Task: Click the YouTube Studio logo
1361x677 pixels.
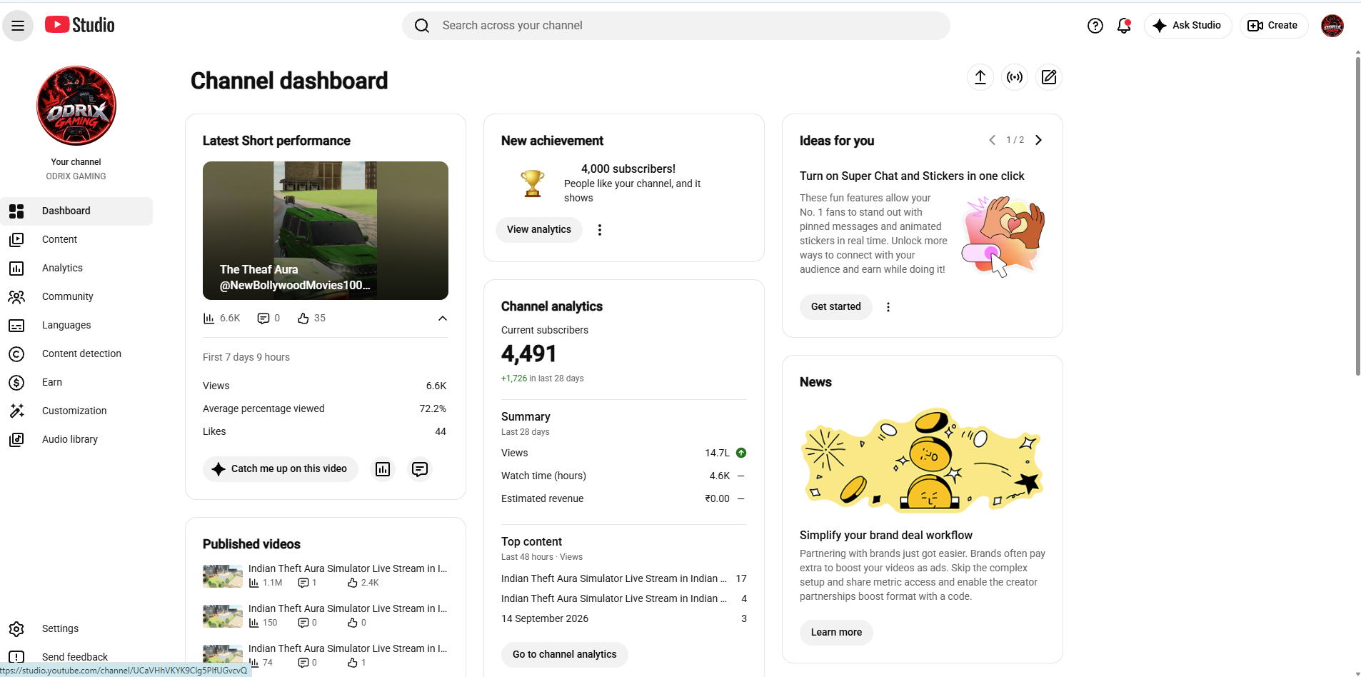Action: pos(80,25)
